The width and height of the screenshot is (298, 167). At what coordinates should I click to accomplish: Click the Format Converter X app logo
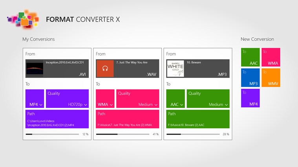(x=20, y=19)
